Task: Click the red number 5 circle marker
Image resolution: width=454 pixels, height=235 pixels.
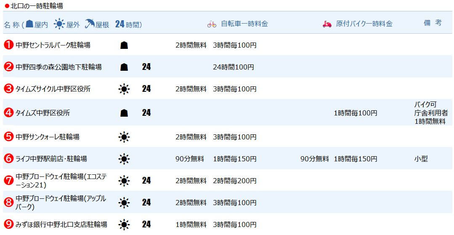Action: [8, 136]
